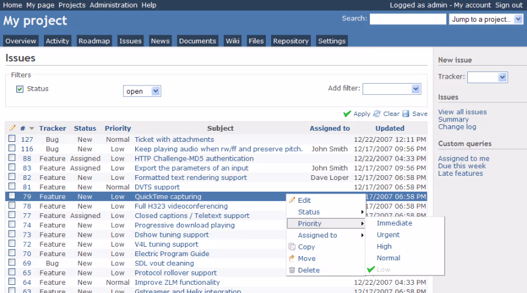
Task: Open the Wiki tab
Action: 232,41
